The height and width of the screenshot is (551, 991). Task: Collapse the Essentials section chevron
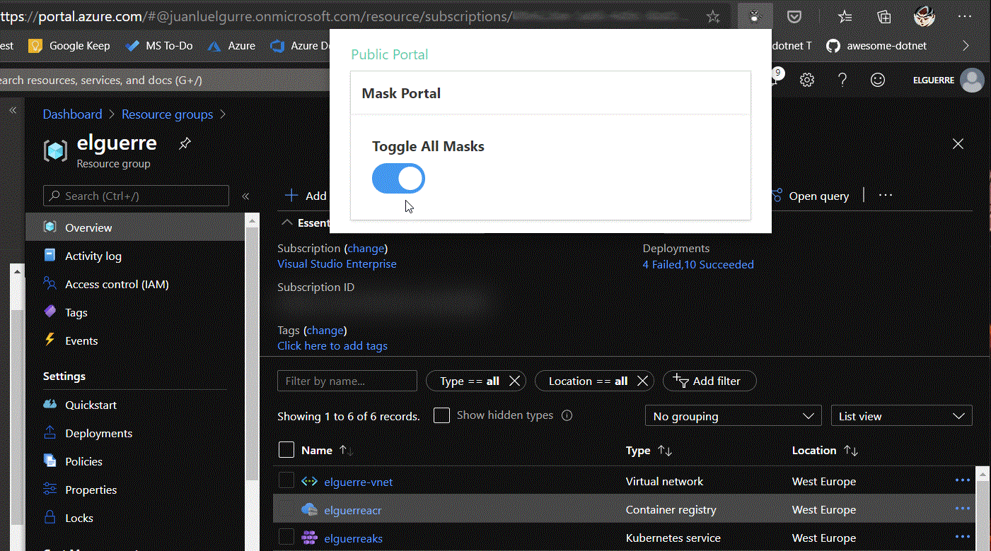[x=287, y=223]
